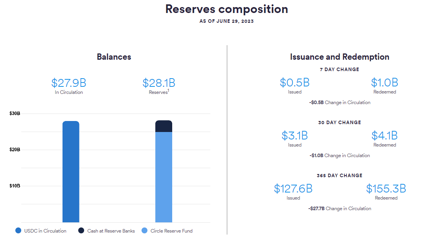Click the Issuance and Redemption title
The width and height of the screenshot is (436, 242).
(x=340, y=57)
